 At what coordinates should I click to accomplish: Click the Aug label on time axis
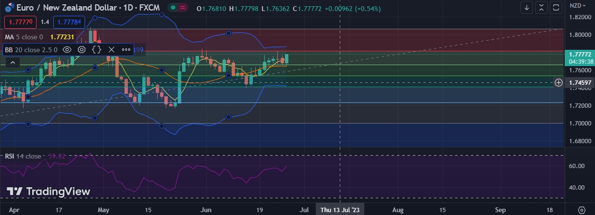397,210
